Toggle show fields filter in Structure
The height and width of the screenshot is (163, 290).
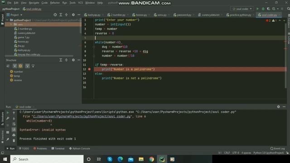20,66
